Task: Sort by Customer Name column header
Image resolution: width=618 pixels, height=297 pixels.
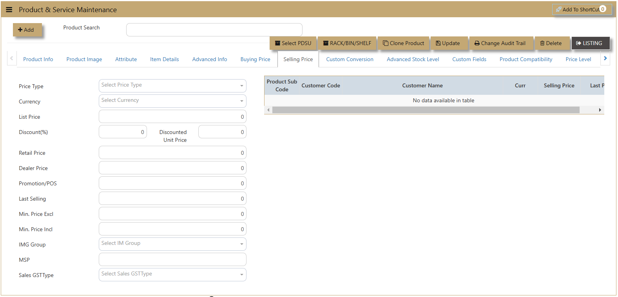Action: pyautogui.click(x=422, y=85)
